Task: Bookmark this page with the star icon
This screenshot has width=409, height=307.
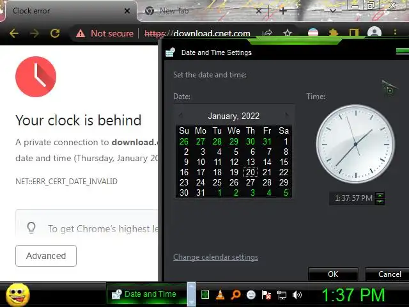Action: pos(288,33)
